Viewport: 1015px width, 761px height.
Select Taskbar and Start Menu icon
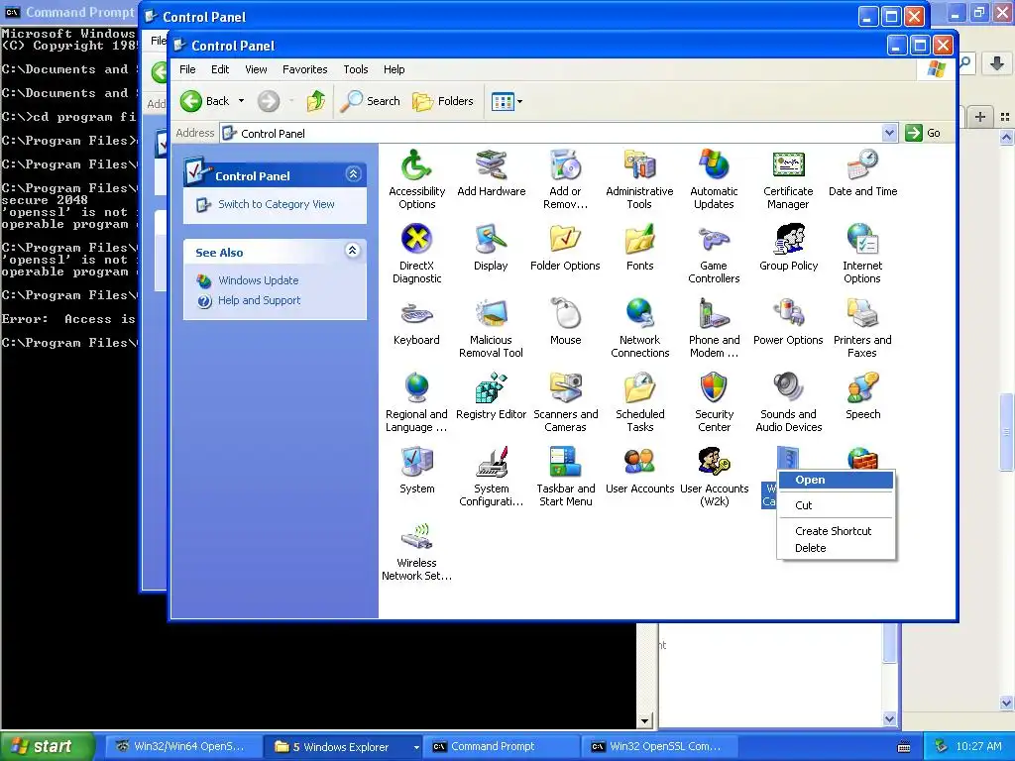[x=565, y=463]
